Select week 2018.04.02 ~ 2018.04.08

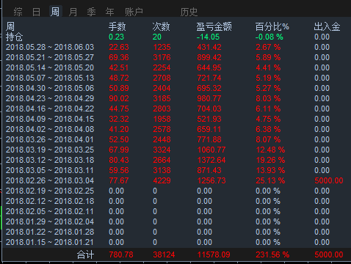(50, 129)
